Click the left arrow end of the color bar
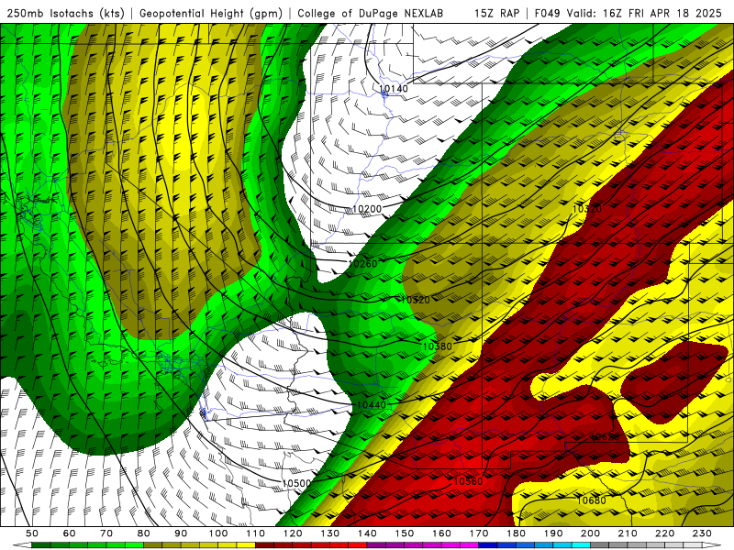 point(22,545)
